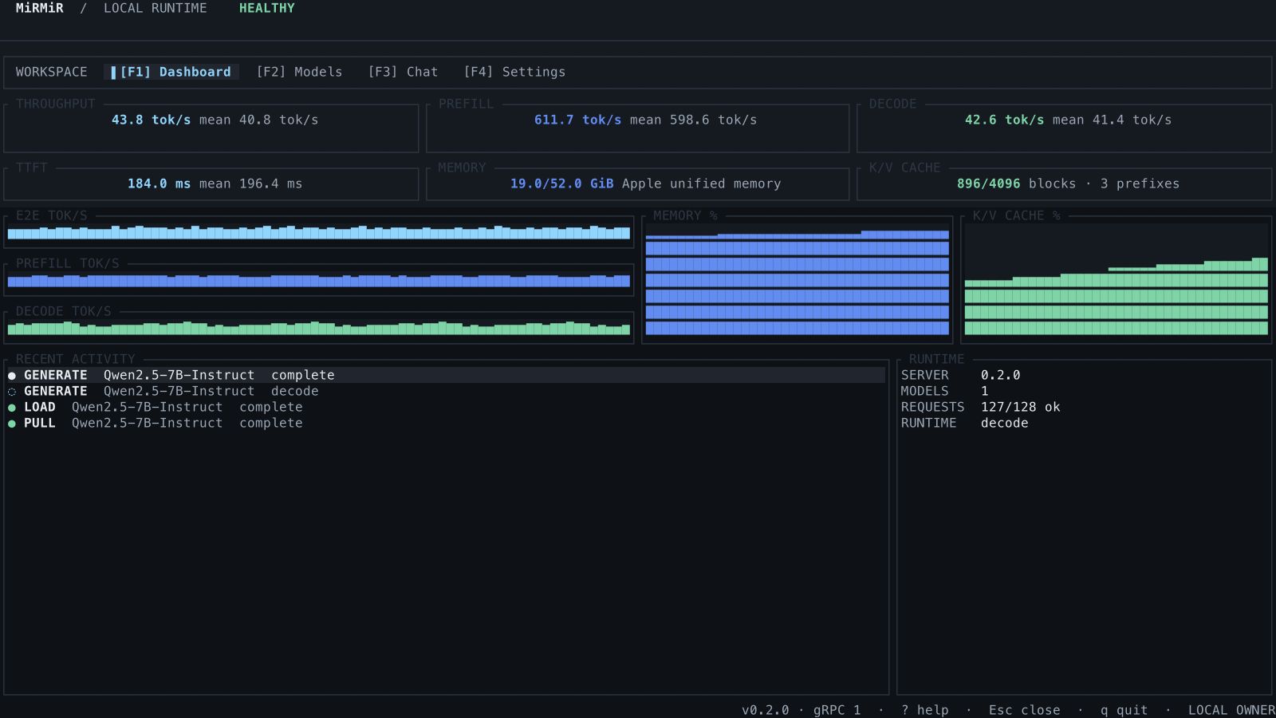Image resolution: width=1276 pixels, height=718 pixels.
Task: Click the WORKSPACE label
Action: pos(52,72)
